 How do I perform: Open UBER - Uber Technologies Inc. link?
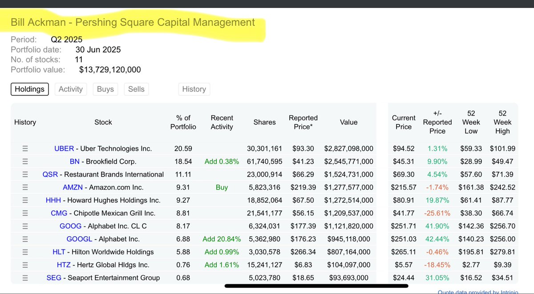pos(103,149)
